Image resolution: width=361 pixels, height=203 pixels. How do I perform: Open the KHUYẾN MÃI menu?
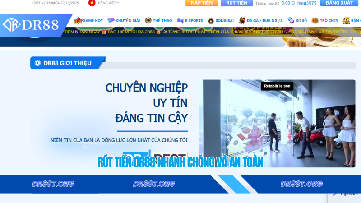tap(128, 21)
